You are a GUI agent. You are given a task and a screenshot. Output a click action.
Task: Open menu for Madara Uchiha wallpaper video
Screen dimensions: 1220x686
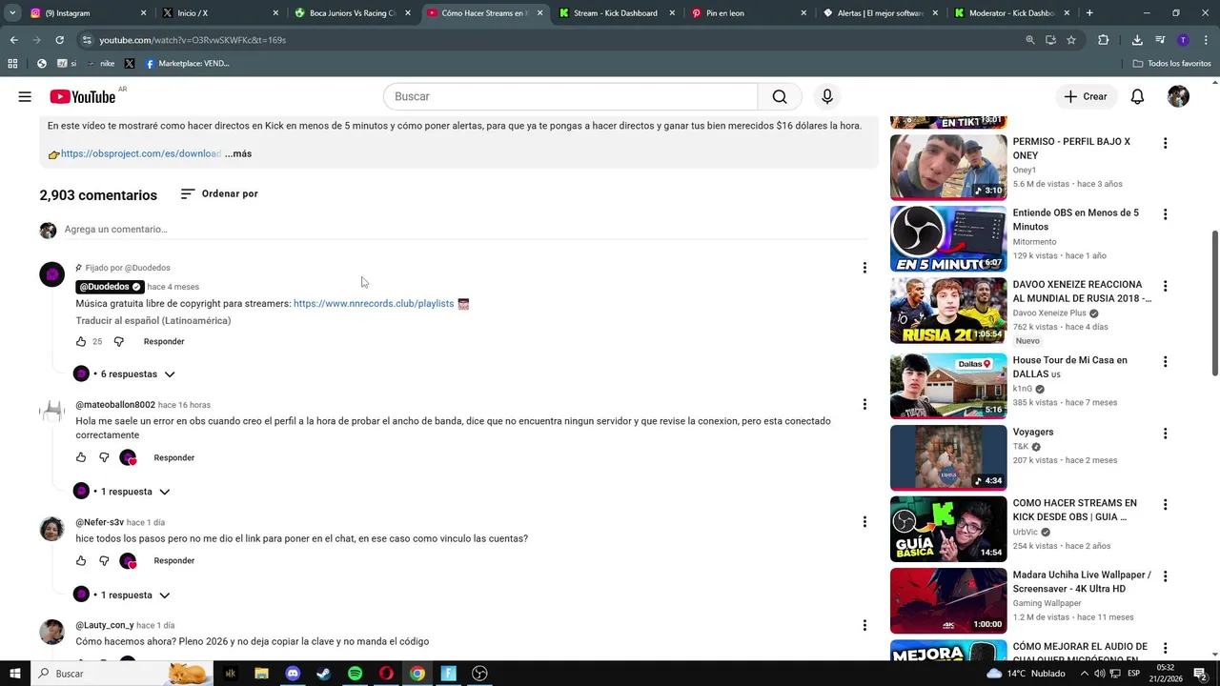[x=1165, y=576]
